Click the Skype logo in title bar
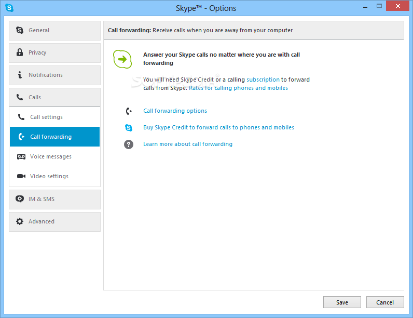The height and width of the screenshot is (318, 413). [9, 8]
